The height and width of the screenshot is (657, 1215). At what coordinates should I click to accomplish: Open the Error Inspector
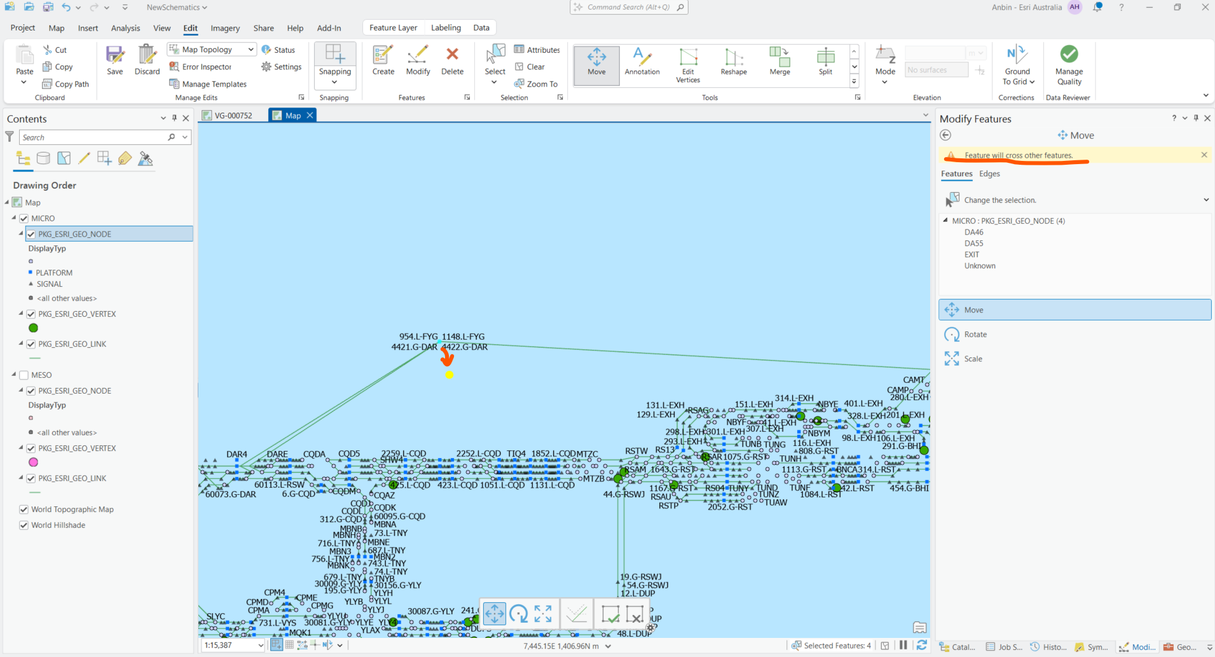tap(200, 67)
